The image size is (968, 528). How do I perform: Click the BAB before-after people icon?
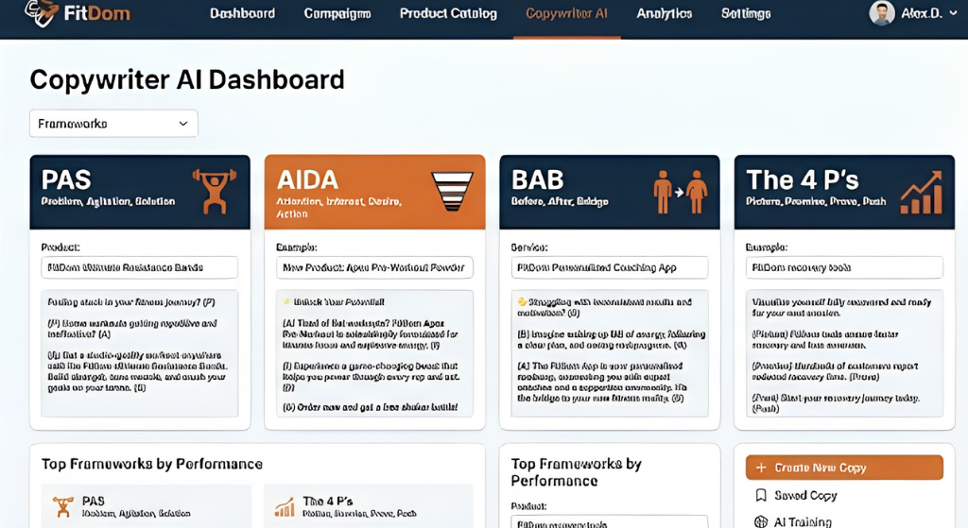[681, 192]
